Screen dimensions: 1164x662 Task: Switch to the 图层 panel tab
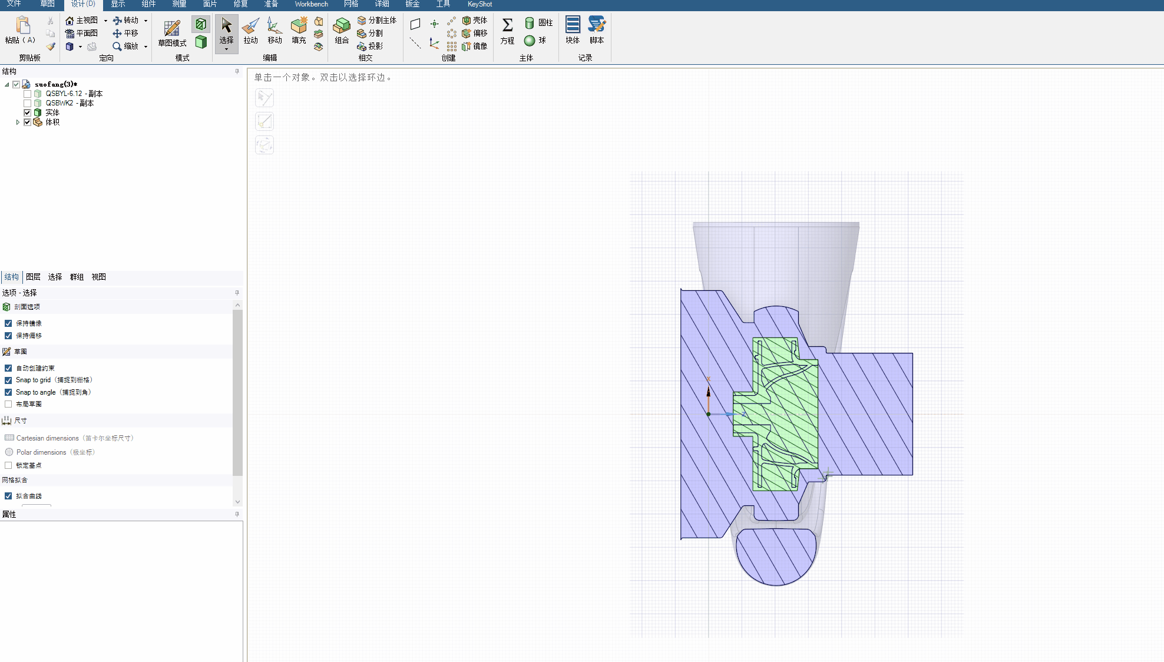[33, 277]
